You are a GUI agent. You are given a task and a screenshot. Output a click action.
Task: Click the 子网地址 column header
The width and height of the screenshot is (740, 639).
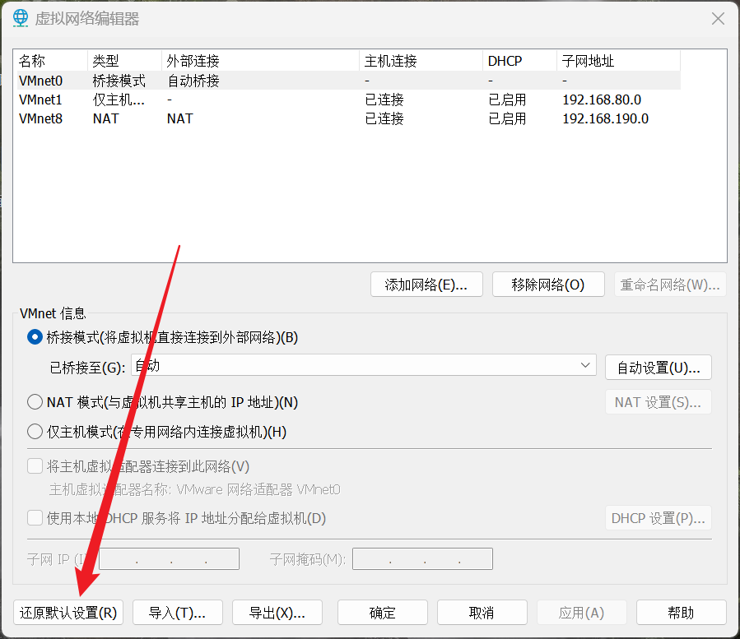point(618,61)
